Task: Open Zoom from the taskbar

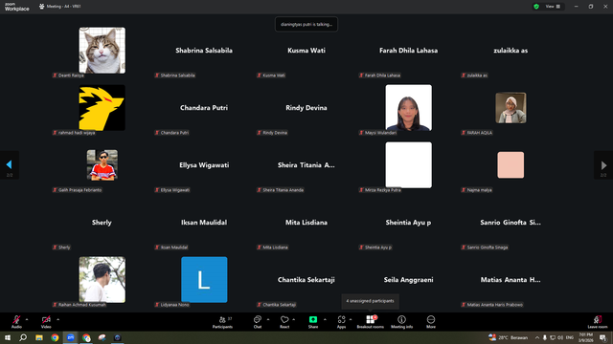Action: pos(71,337)
